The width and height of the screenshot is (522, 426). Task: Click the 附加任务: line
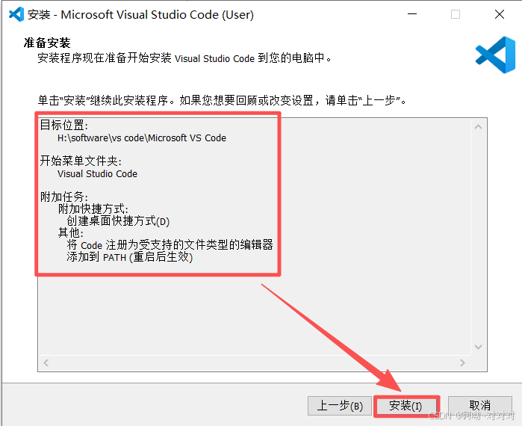[x=64, y=197]
